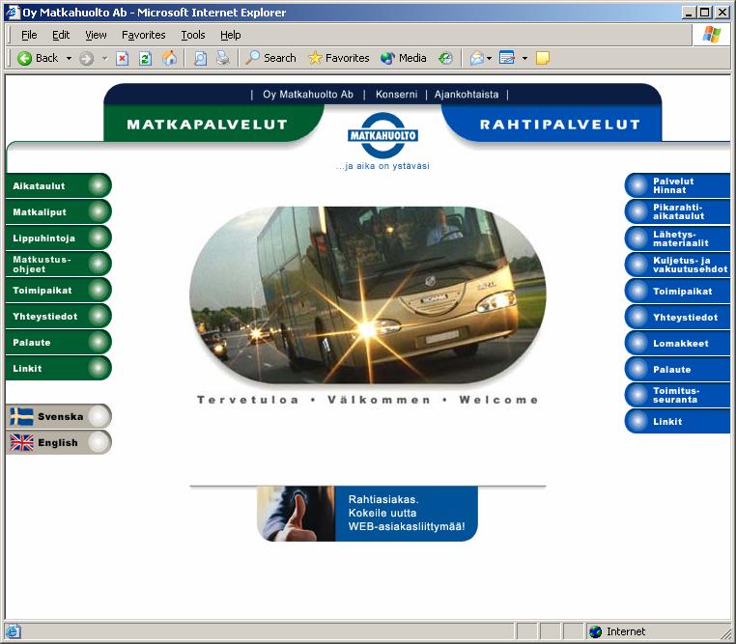Open the Konserni link
The image size is (736, 644).
pos(396,95)
